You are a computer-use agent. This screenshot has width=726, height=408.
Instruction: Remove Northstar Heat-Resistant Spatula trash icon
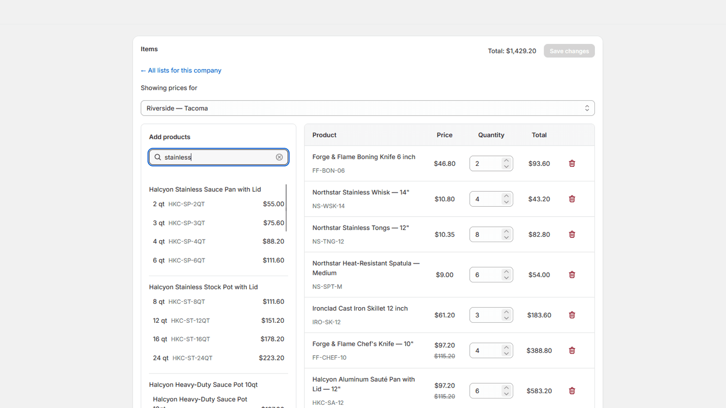pyautogui.click(x=572, y=275)
